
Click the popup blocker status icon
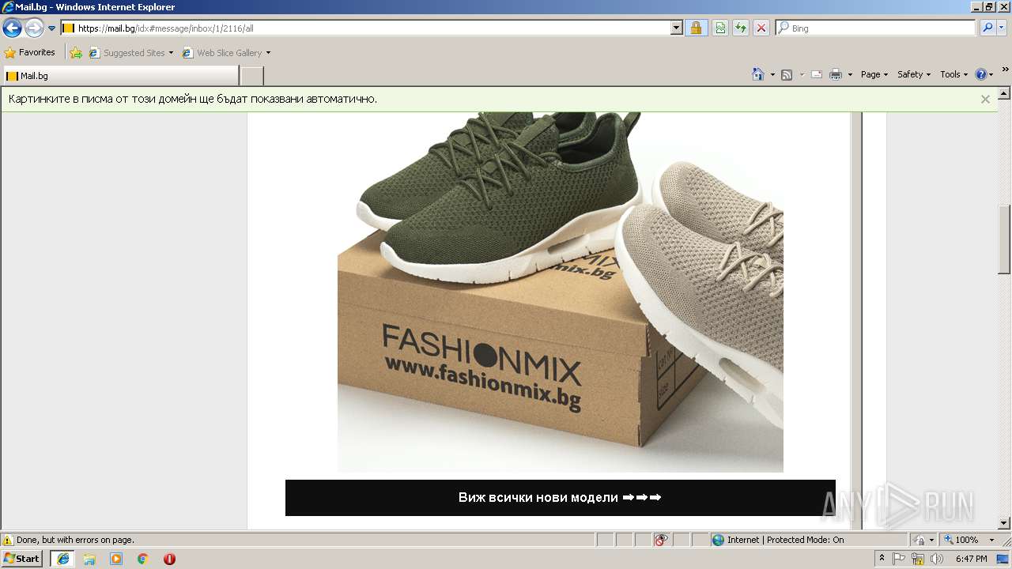(661, 540)
